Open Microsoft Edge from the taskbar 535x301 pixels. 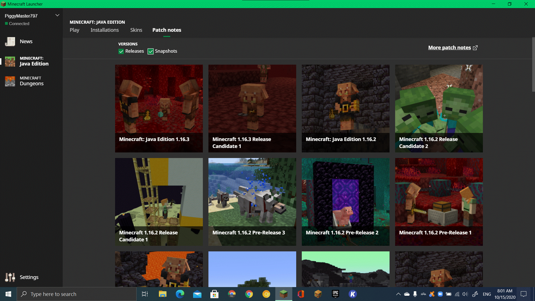(180, 294)
